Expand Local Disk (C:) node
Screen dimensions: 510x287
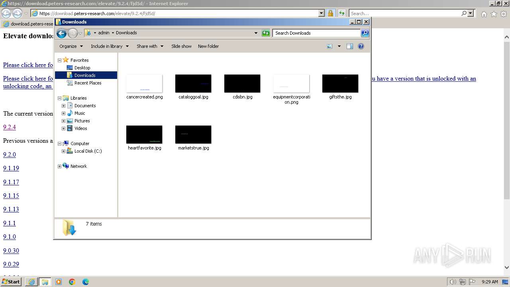pyautogui.click(x=63, y=151)
